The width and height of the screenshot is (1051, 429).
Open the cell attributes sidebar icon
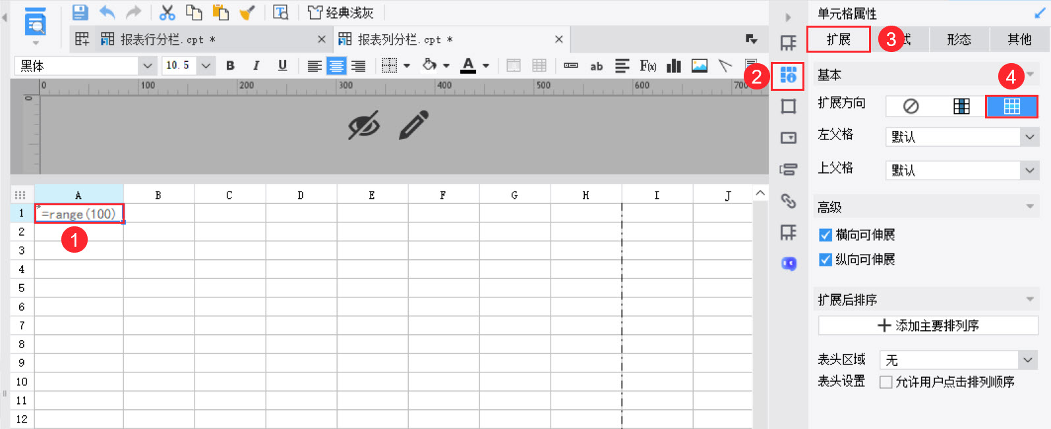(x=788, y=76)
